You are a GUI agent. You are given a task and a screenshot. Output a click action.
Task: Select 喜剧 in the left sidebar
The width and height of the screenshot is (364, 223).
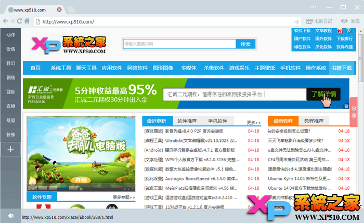[10, 106]
